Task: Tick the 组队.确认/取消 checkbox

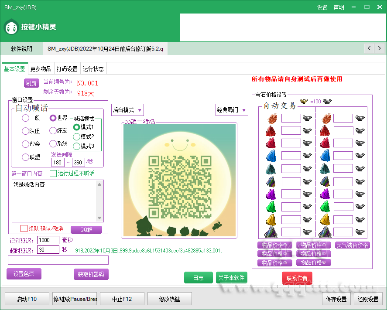Action: coord(24,228)
